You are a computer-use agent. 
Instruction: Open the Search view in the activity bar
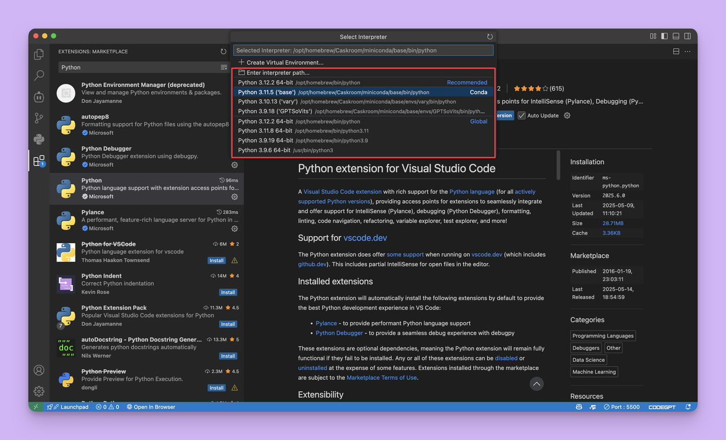[x=39, y=75]
